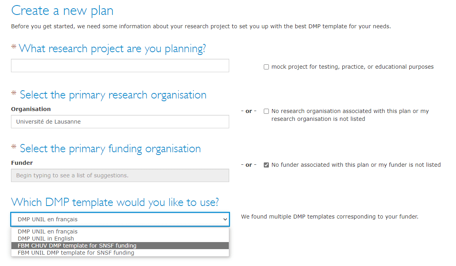Click the Which DMP template heading

click(x=115, y=202)
